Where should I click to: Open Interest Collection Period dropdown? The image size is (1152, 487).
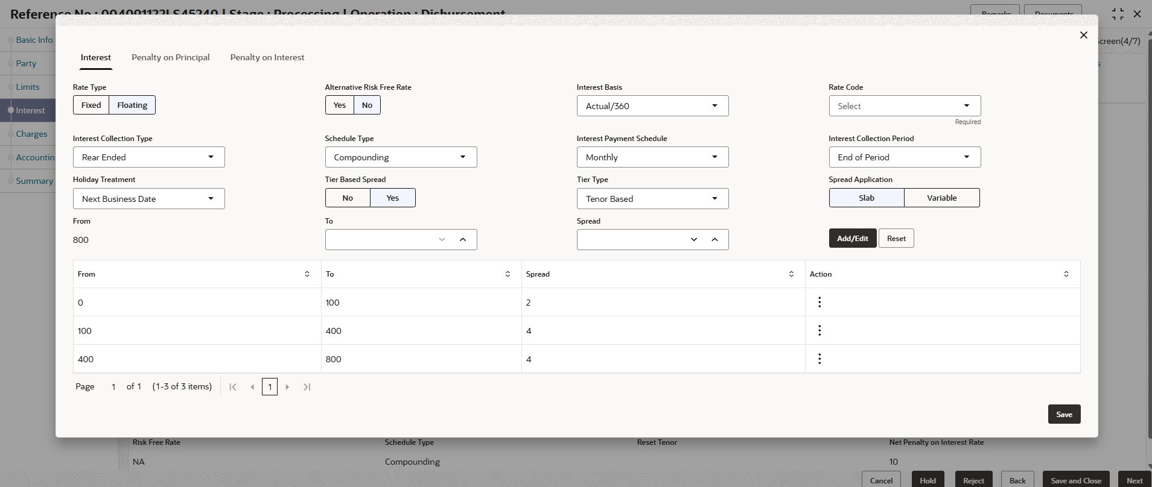pyautogui.click(x=905, y=157)
